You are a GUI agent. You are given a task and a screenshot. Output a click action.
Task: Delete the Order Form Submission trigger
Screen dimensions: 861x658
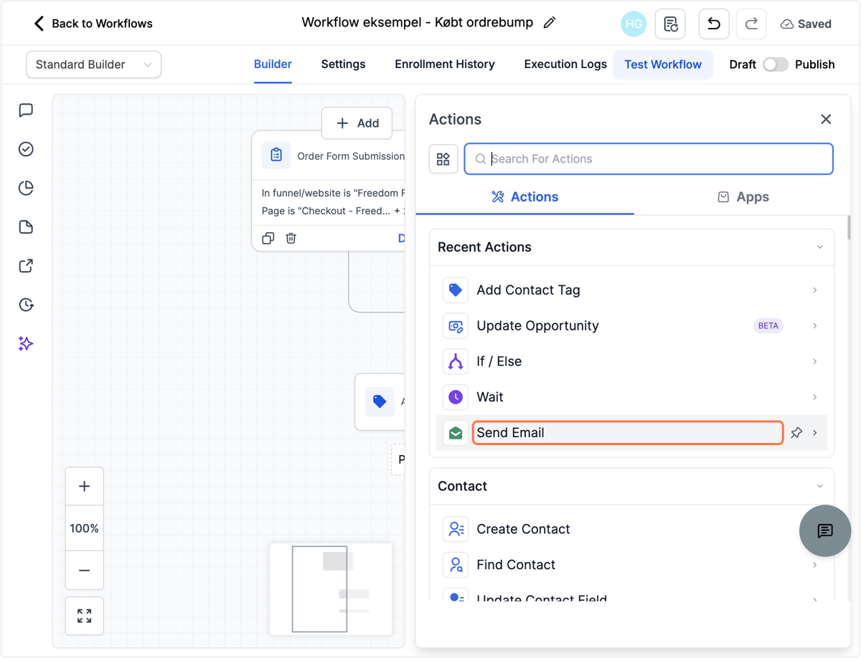tap(291, 238)
